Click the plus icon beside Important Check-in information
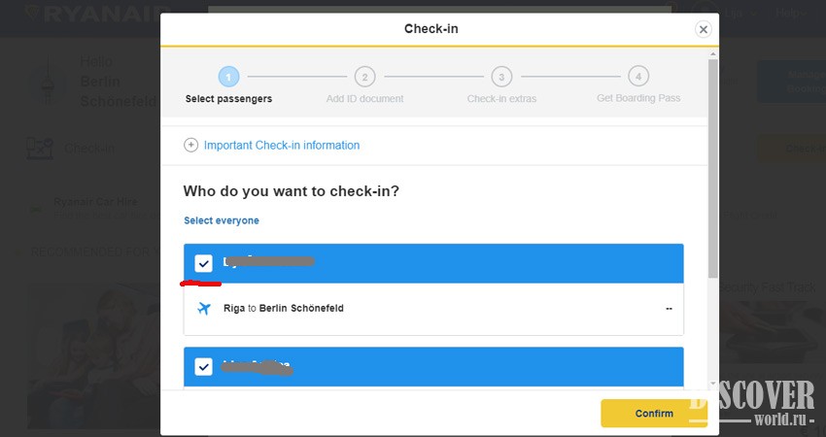Screen dimensions: 826x437 click(190, 146)
